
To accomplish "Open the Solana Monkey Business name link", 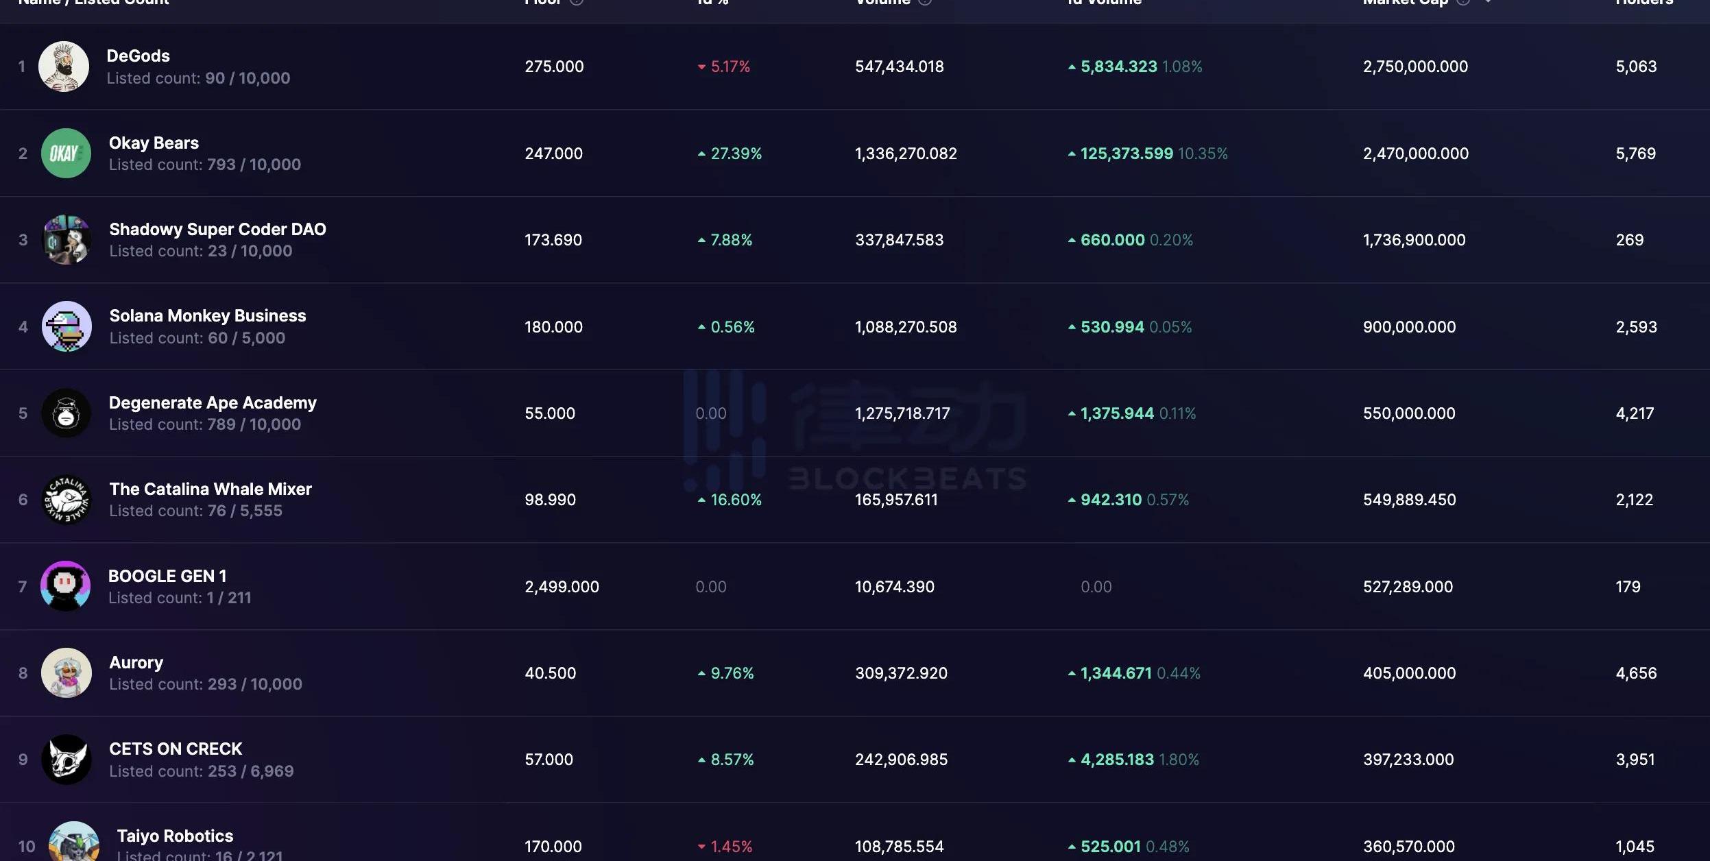I will (208, 315).
